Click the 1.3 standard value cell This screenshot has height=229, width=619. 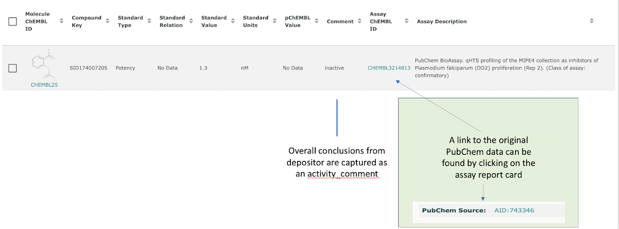pyautogui.click(x=203, y=68)
